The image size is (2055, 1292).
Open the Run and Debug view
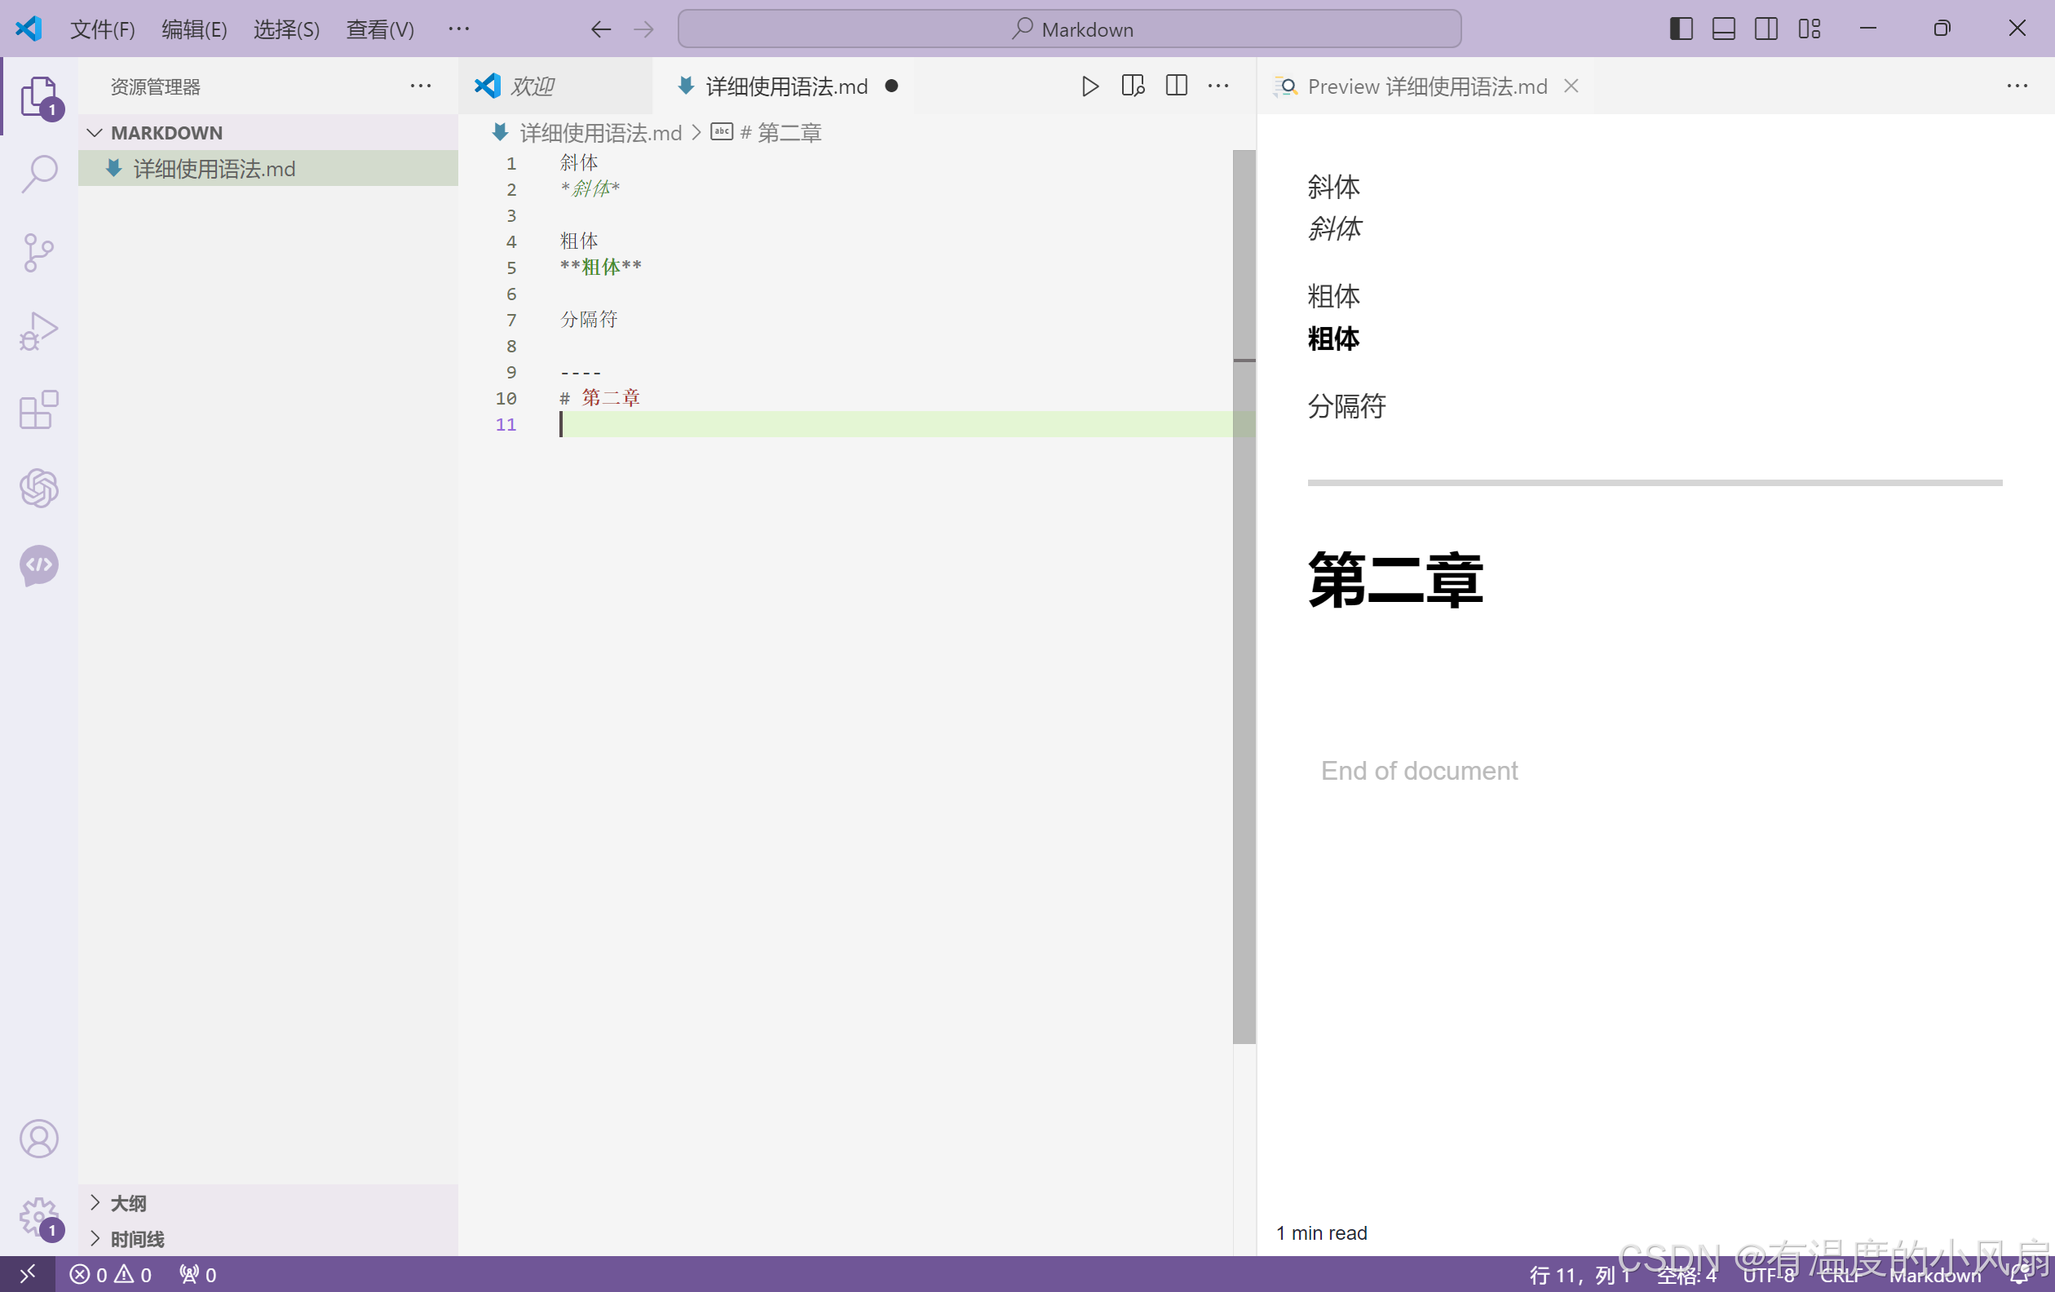pyautogui.click(x=39, y=330)
